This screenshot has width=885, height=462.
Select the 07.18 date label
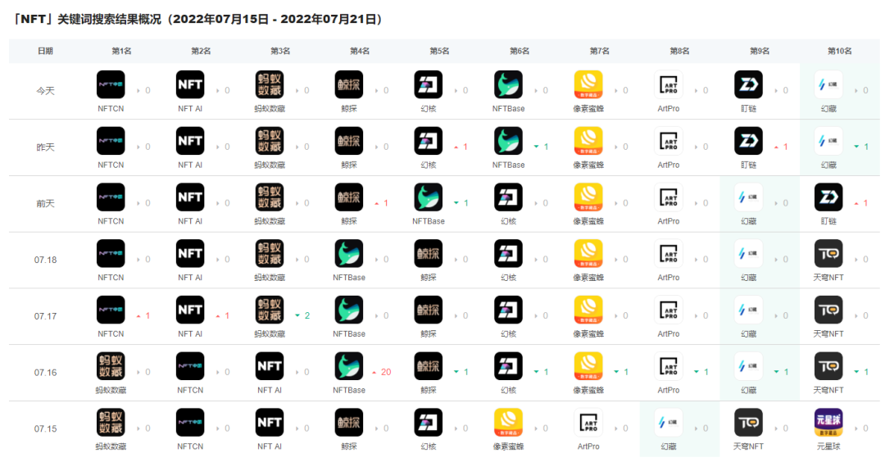[45, 260]
